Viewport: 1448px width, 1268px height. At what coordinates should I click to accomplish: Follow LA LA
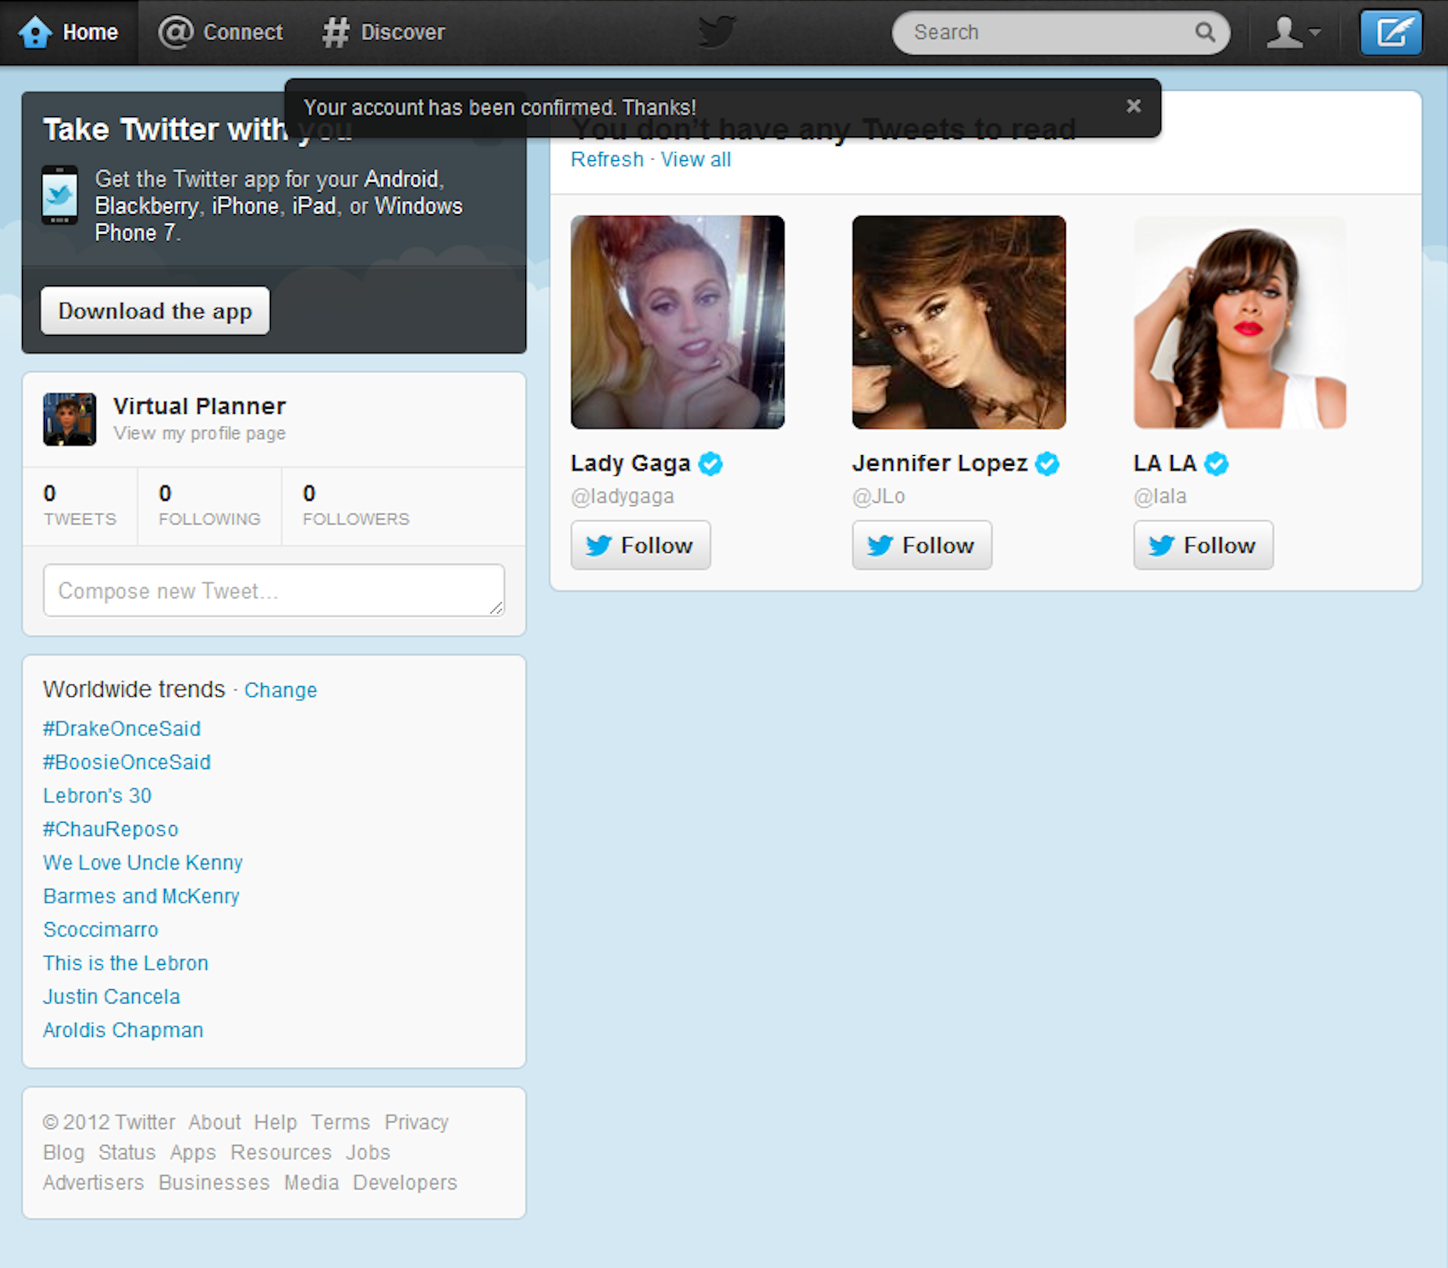(x=1203, y=545)
